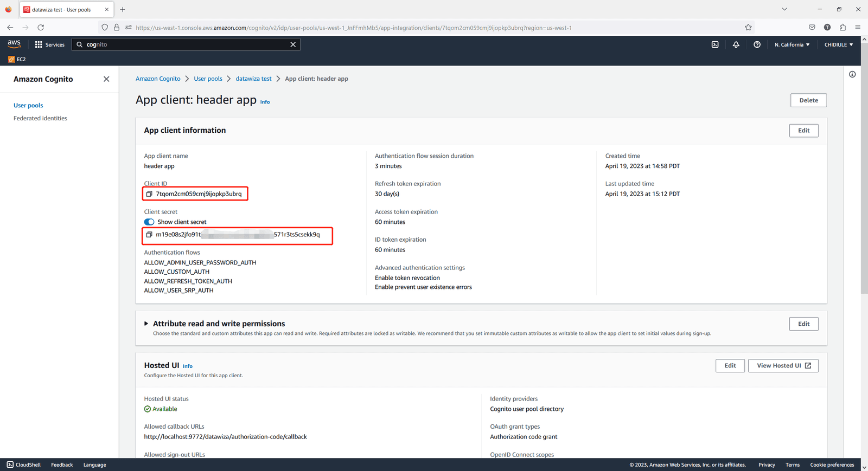Select the callback URL text

pos(225,437)
